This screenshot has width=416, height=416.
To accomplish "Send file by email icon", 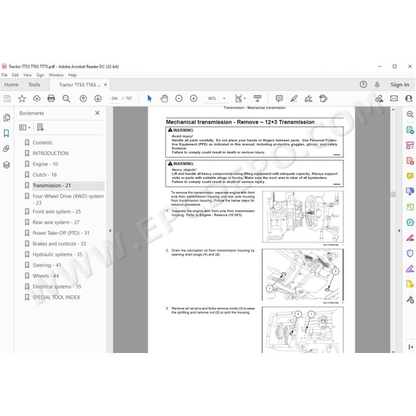I will click(x=394, y=99).
